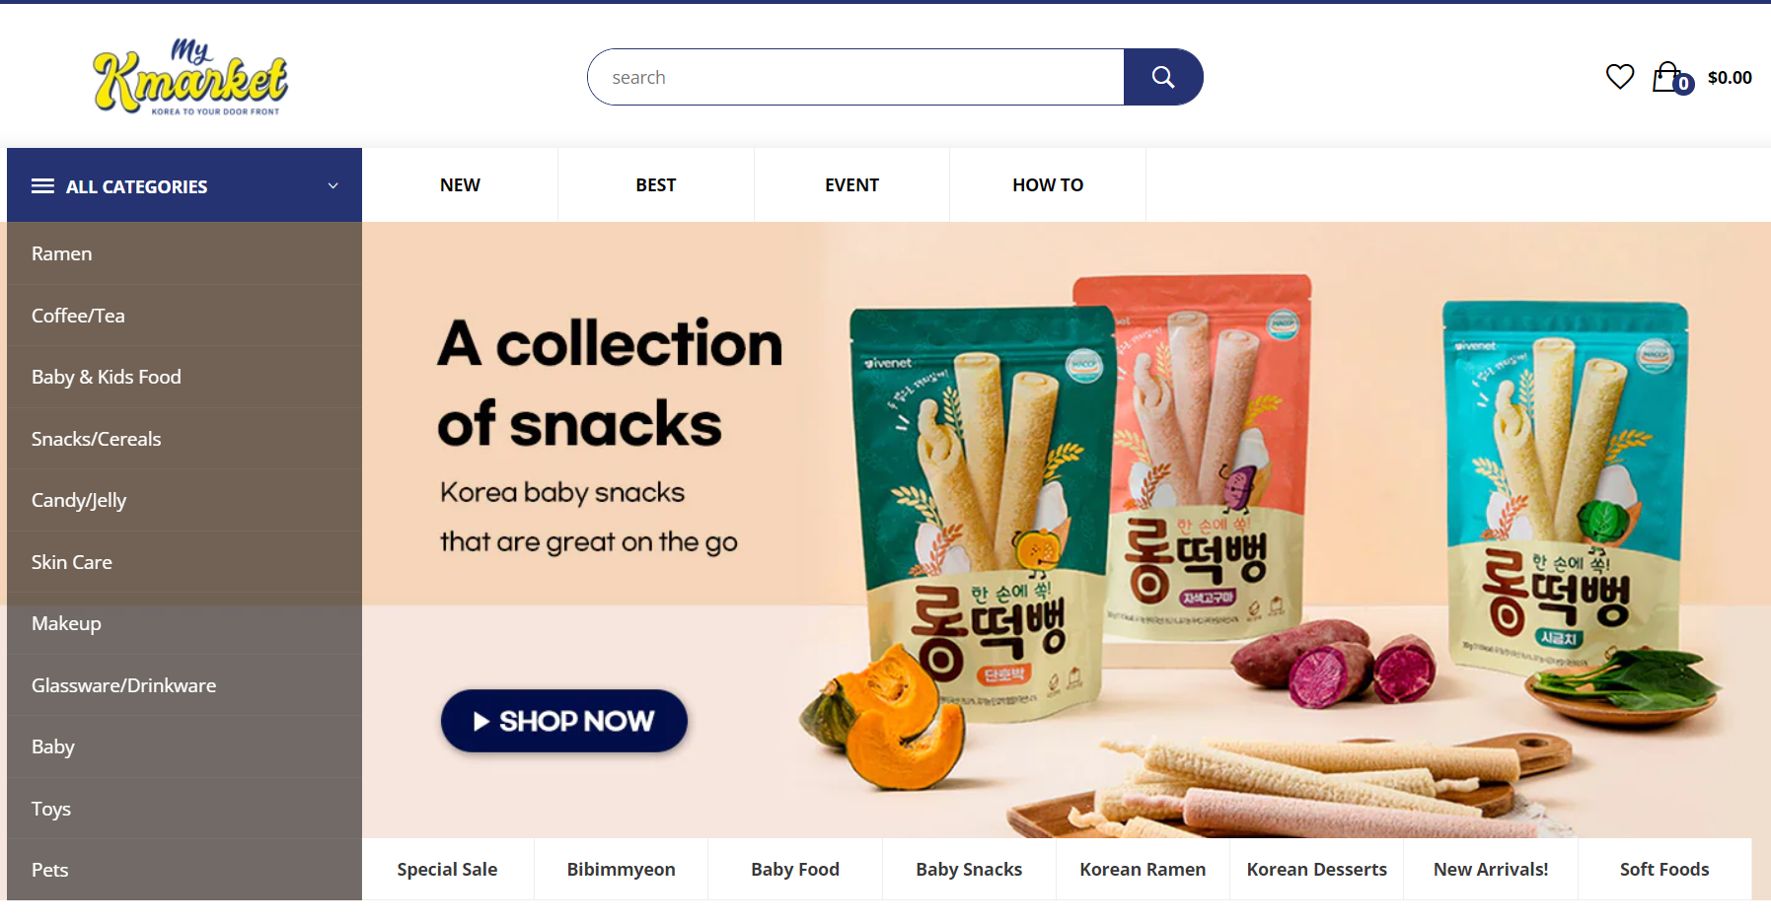Focus the search input field
The height and width of the screenshot is (924, 1771).
coord(855,77)
